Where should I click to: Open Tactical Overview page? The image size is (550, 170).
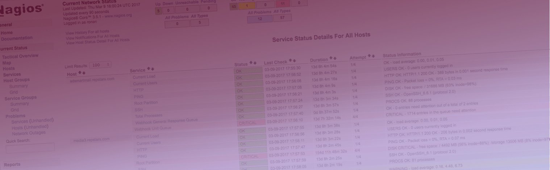[20, 56]
